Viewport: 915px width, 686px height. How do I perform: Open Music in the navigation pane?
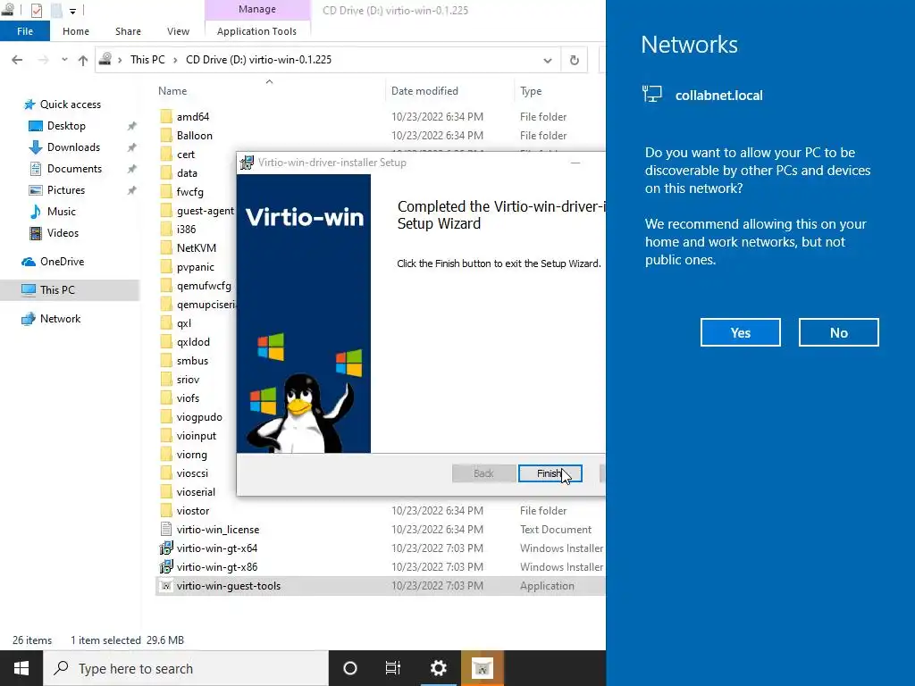(62, 212)
